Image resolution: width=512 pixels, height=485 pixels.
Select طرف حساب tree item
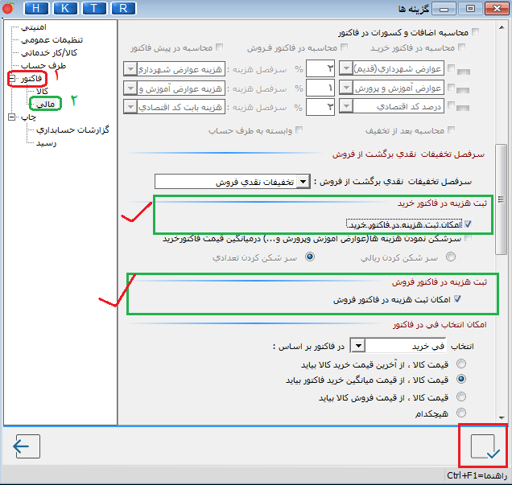tap(43, 66)
